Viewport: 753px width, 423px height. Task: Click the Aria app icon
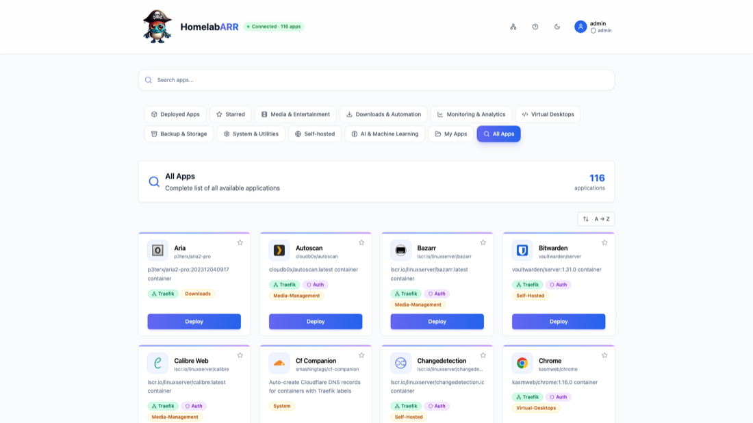(157, 250)
